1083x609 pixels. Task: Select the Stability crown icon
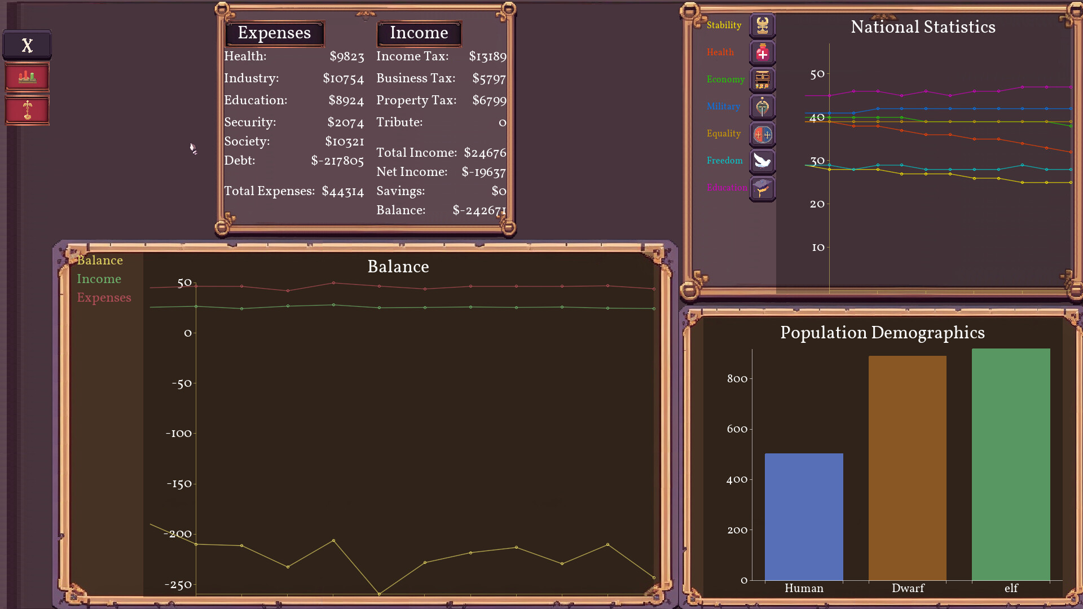pos(763,25)
